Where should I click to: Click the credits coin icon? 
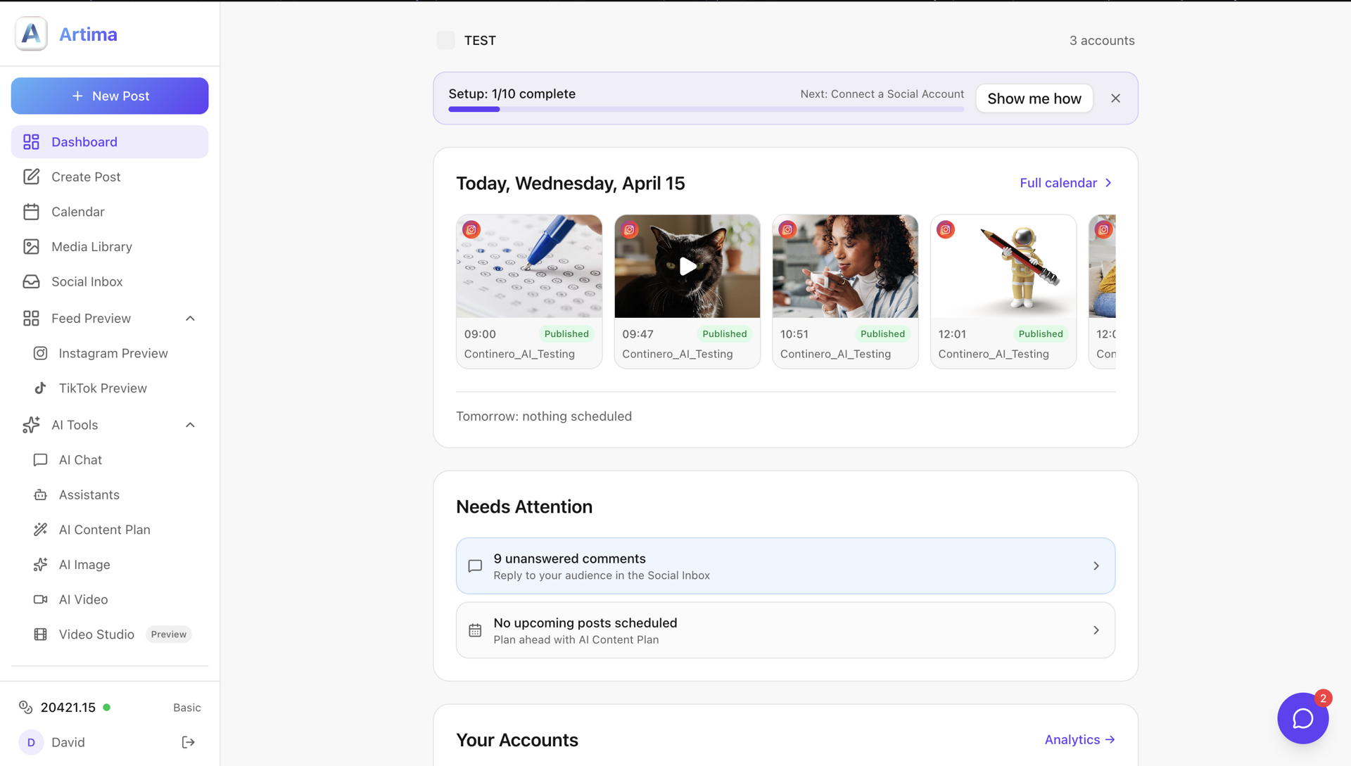[25, 707]
